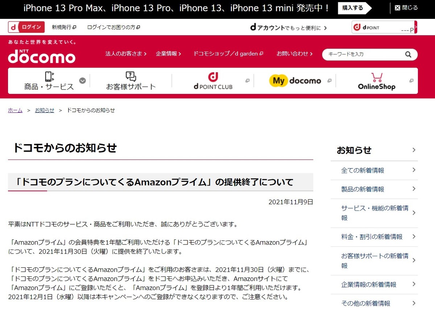This screenshot has width=435, height=311.
Task: Open the 企業情報 menu item
Action: pyautogui.click(x=168, y=54)
